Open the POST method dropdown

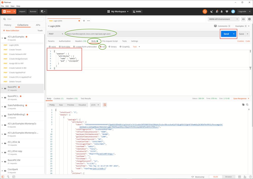pos(56,34)
